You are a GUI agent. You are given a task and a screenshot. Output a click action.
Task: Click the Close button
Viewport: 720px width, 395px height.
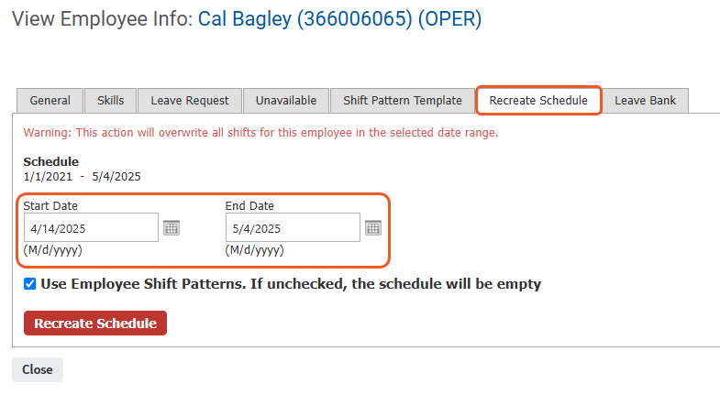point(38,369)
